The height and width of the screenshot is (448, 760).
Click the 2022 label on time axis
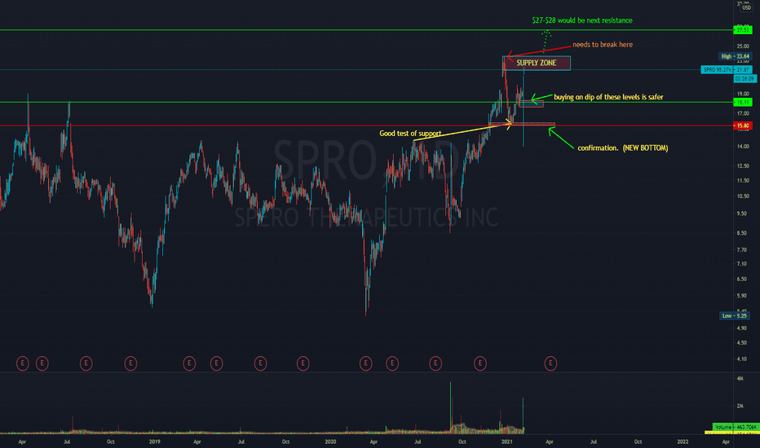683,441
